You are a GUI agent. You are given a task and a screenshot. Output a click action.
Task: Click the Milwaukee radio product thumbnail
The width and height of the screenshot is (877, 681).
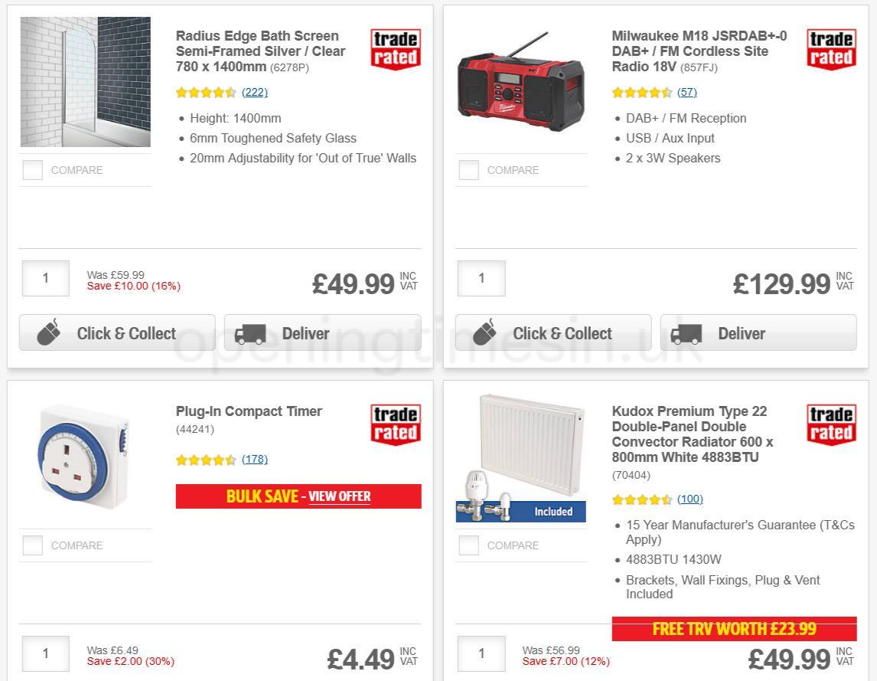pyautogui.click(x=521, y=86)
